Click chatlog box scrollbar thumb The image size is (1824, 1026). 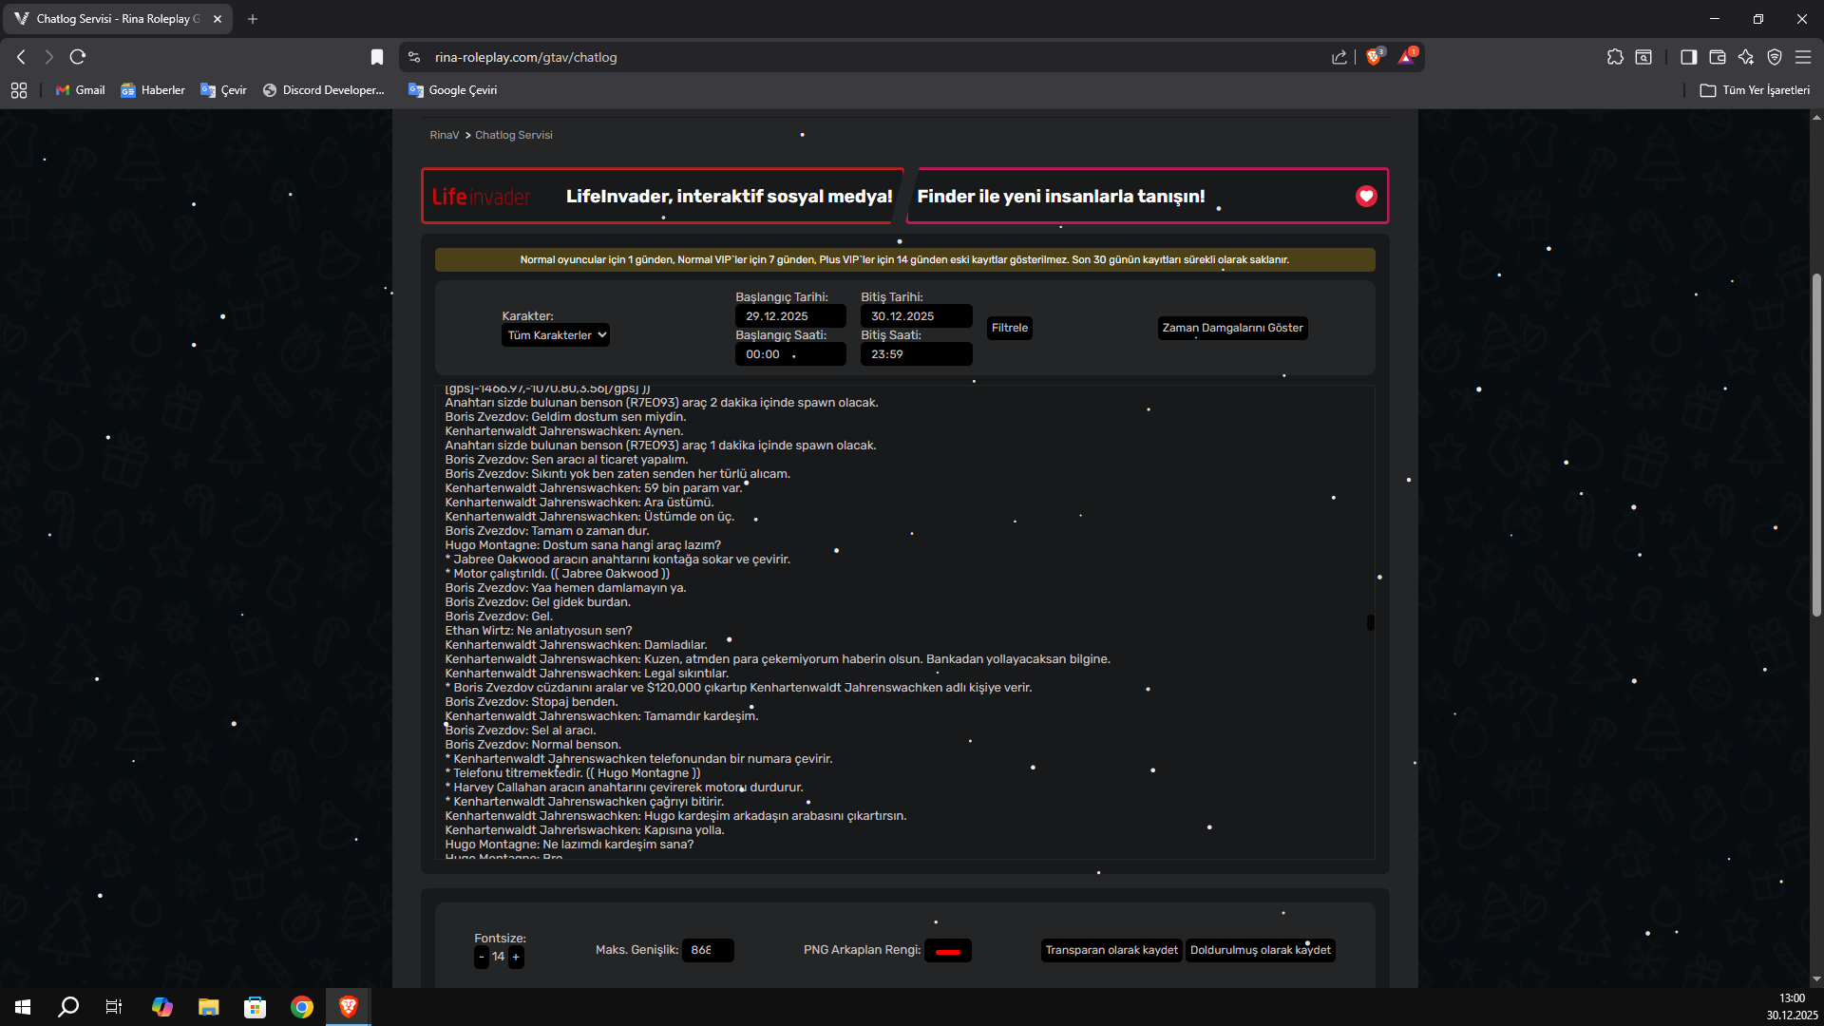coord(1370,622)
